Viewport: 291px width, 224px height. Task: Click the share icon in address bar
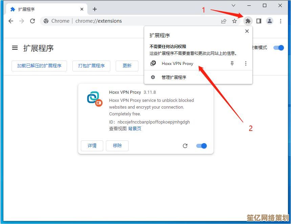pos(224,21)
